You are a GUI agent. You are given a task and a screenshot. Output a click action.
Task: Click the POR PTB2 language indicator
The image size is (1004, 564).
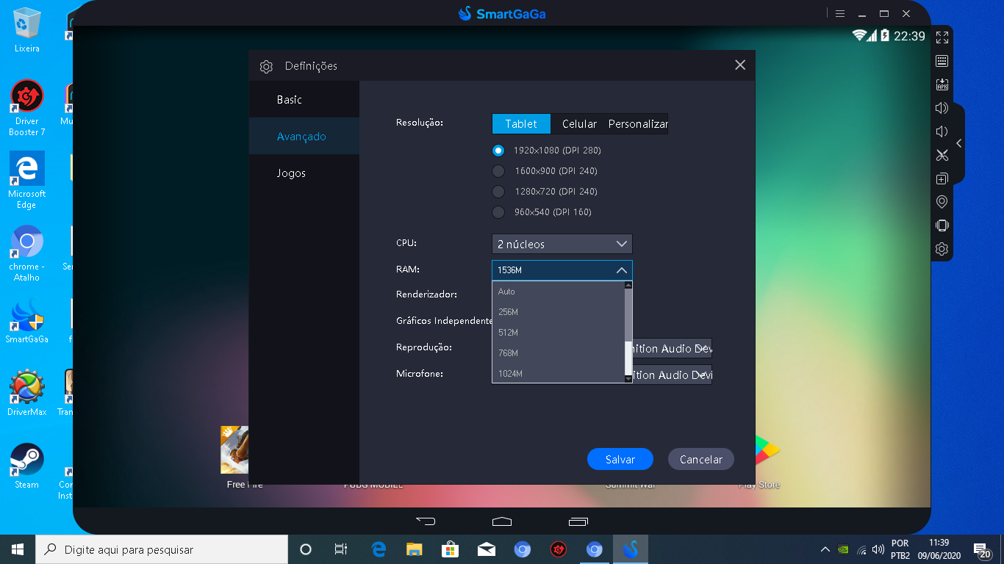click(900, 549)
